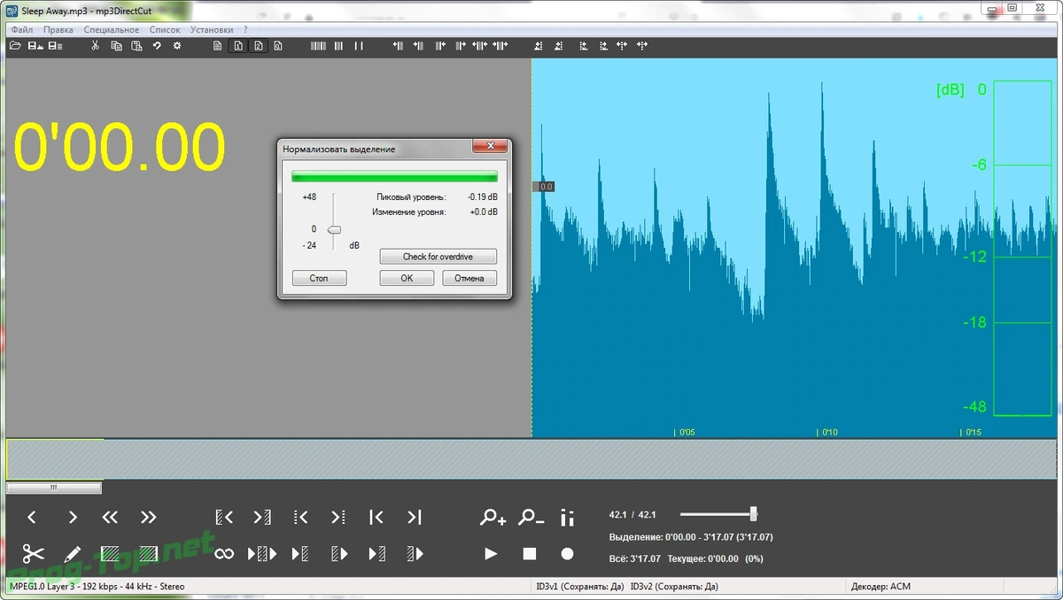Click the yellow 0'00.00 time display

[120, 146]
